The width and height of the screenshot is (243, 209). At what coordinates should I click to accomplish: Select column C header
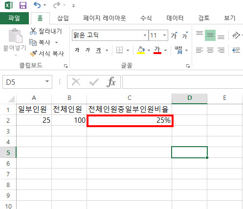[130, 98]
